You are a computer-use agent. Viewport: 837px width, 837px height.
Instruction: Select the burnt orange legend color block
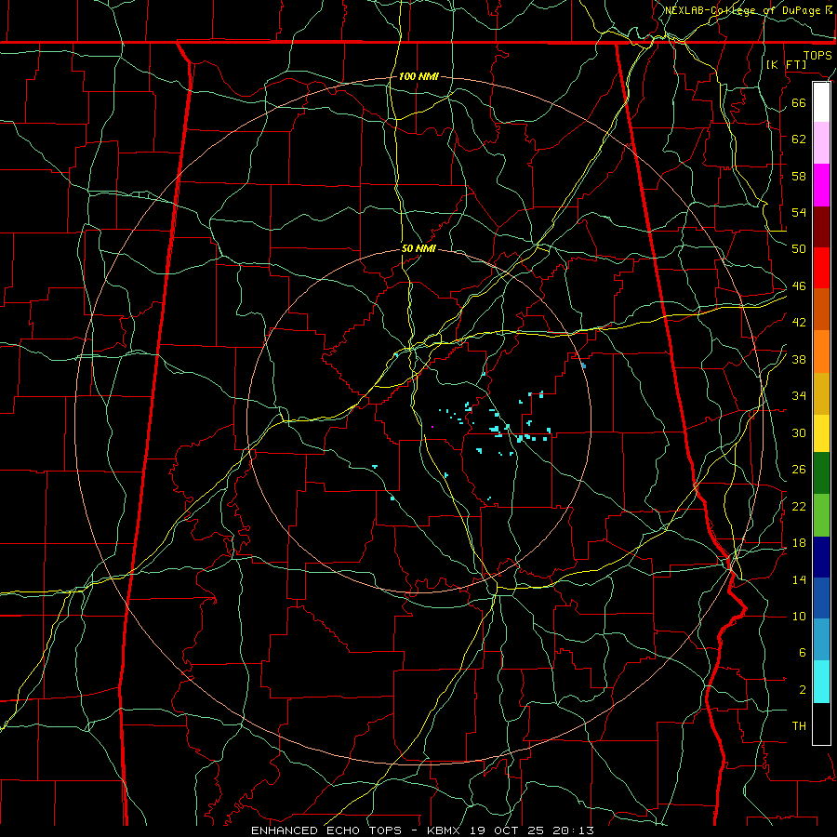(821, 310)
